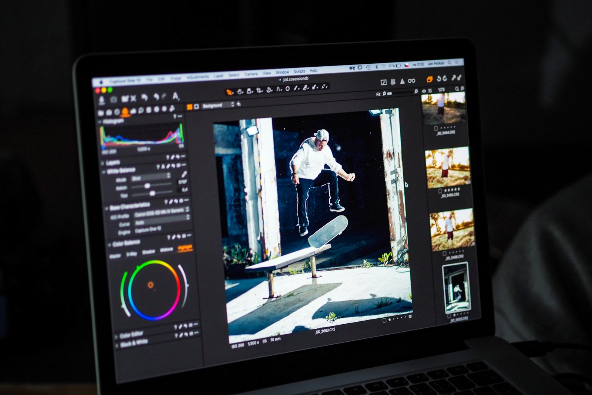Click the White Balance Tint slider handle

coord(152,193)
